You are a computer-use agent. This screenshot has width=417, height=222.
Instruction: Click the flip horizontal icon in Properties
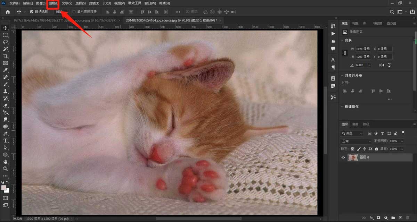click(382, 65)
